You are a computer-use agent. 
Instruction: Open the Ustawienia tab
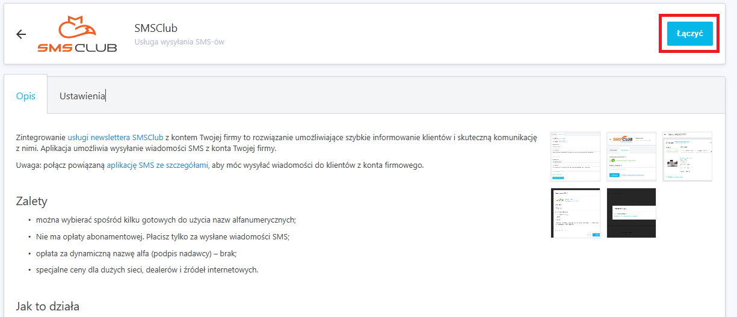click(82, 96)
